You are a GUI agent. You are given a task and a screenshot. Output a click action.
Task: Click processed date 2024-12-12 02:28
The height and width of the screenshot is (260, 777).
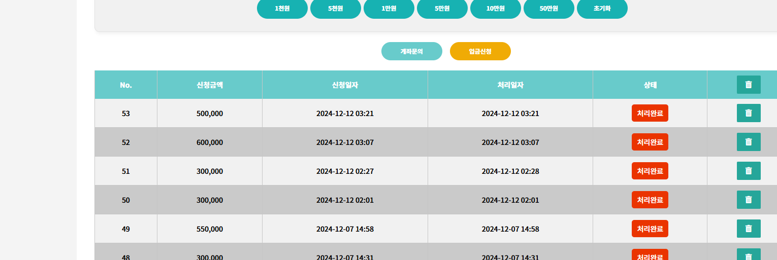(510, 171)
